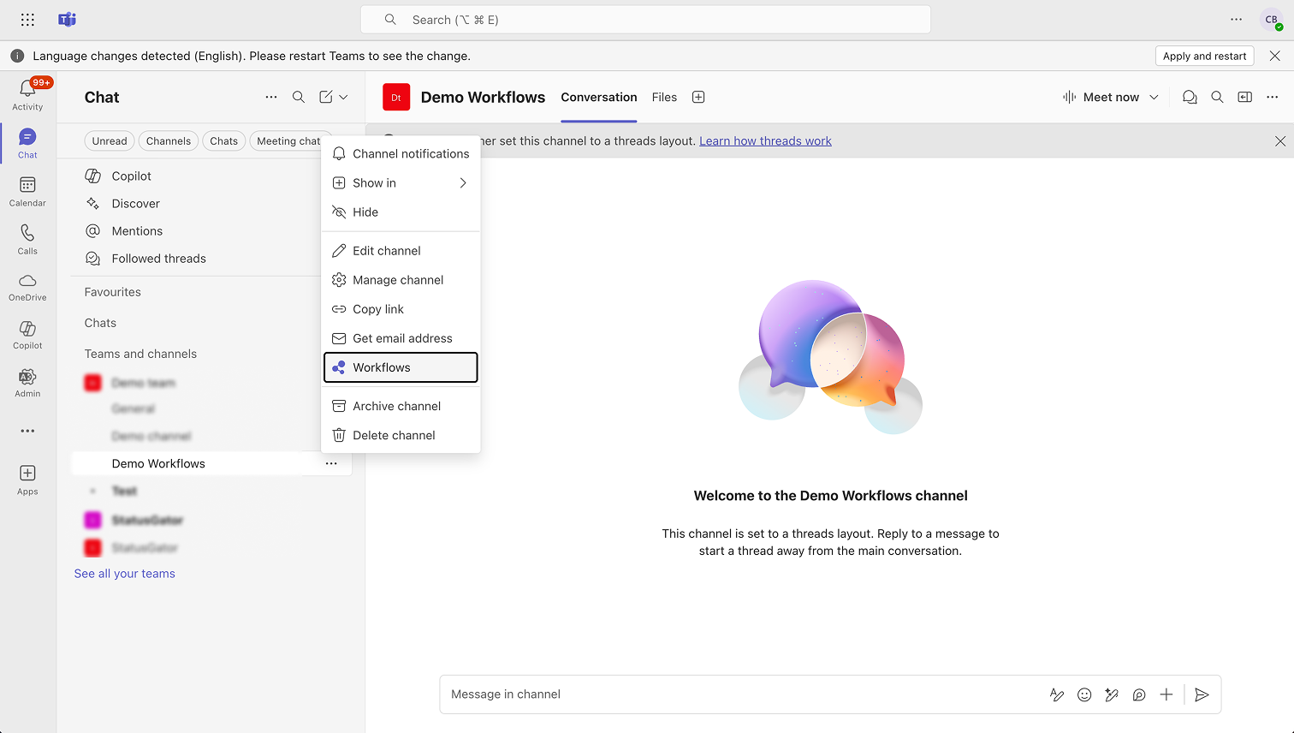Filter by Unread chip
Viewport: 1294px width, 733px height.
(x=110, y=141)
